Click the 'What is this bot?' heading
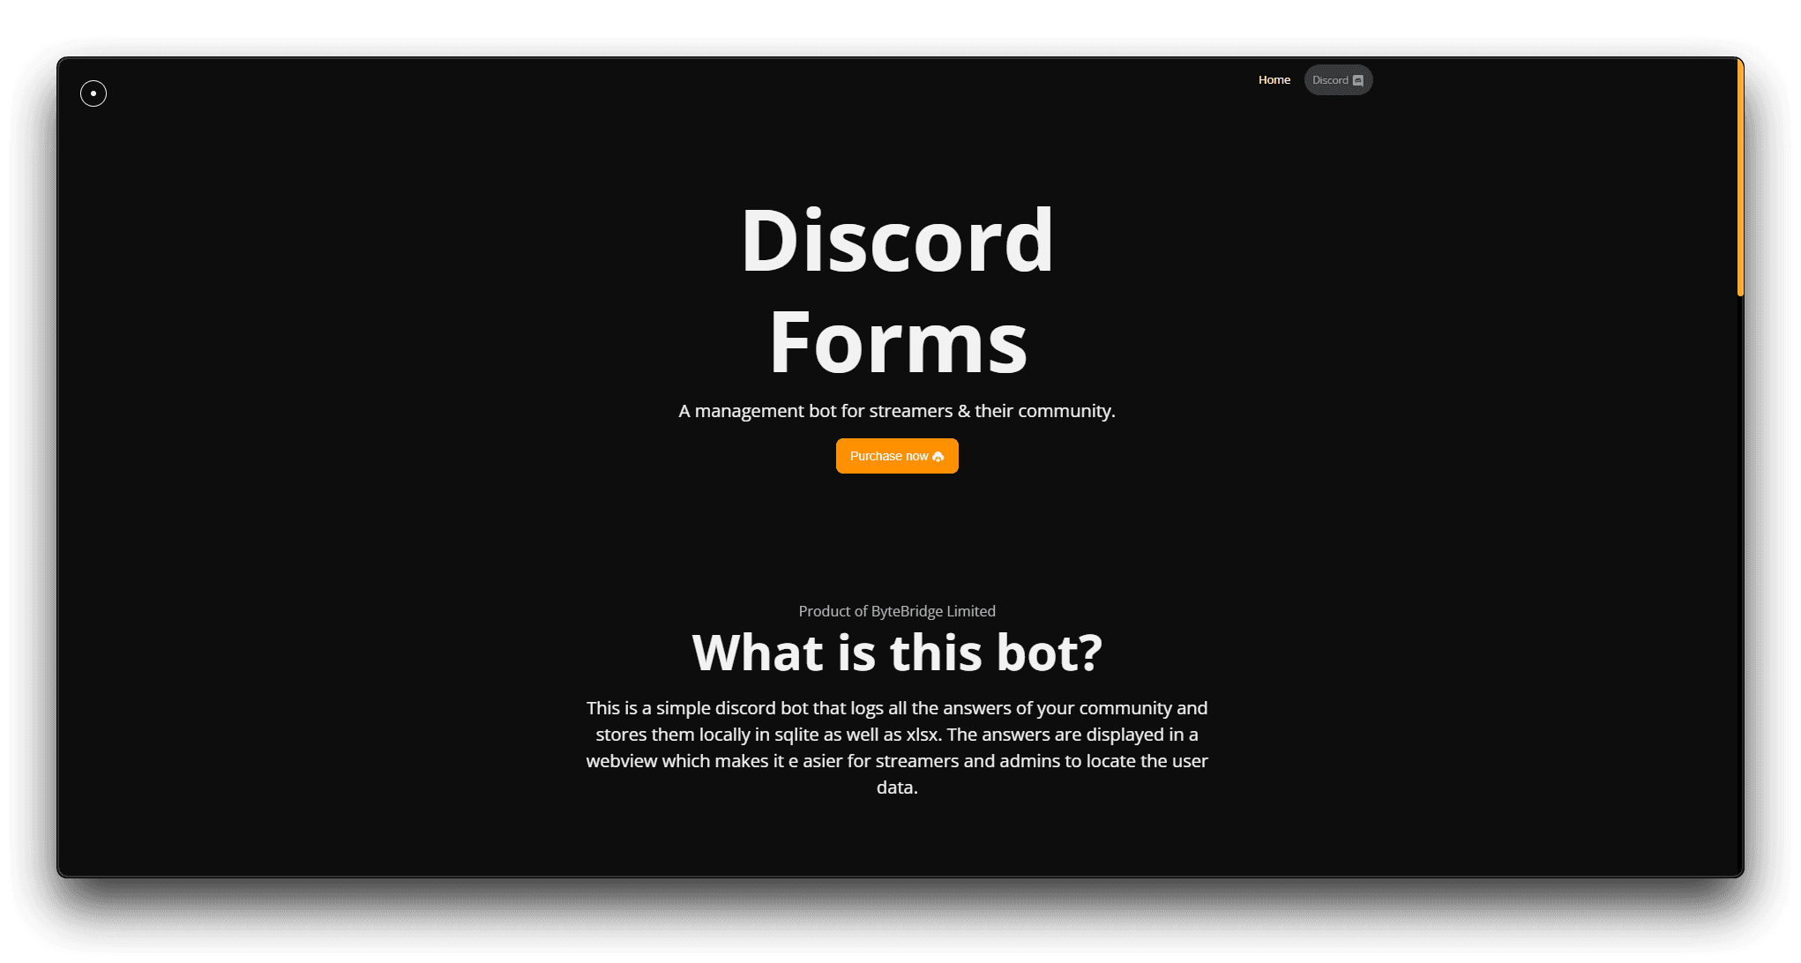This screenshot has width=1801, height=963. [897, 653]
